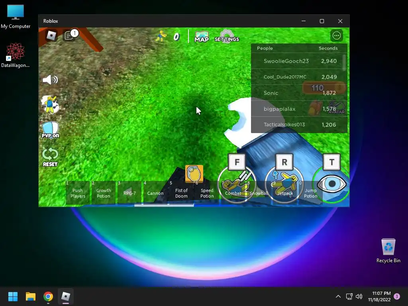The width and height of the screenshot is (408, 306).
Task: Show hidden tray icons chevron
Action: [x=338, y=296]
